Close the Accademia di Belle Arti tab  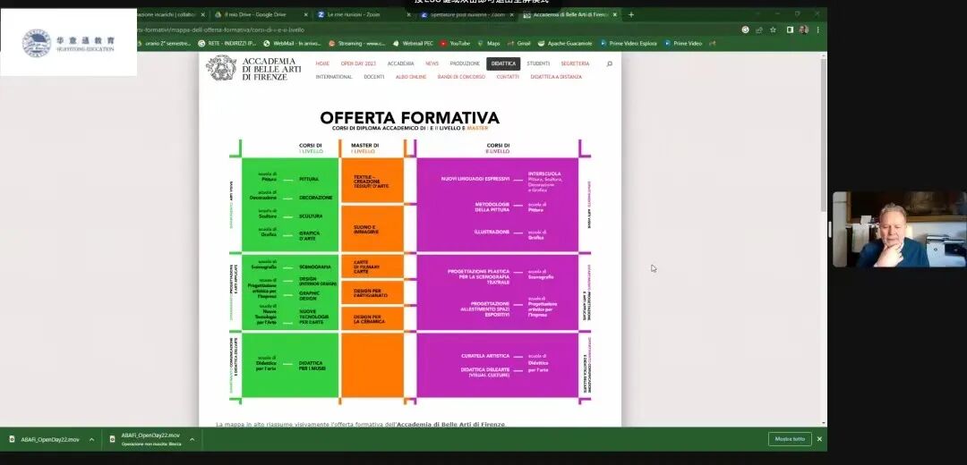tap(614, 15)
